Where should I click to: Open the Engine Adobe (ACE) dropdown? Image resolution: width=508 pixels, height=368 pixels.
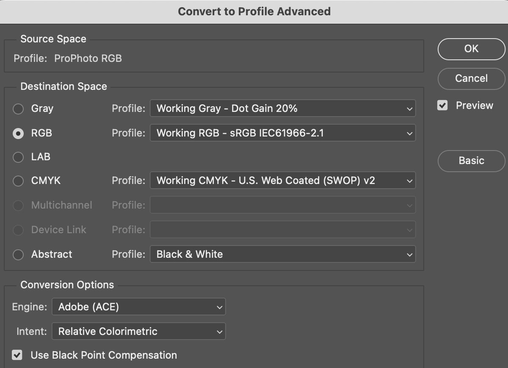(138, 307)
